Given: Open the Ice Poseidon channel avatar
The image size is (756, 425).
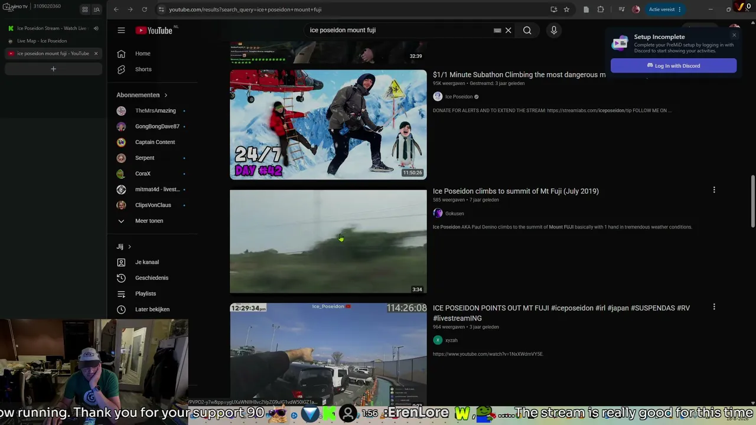Looking at the screenshot, I should coord(438,96).
